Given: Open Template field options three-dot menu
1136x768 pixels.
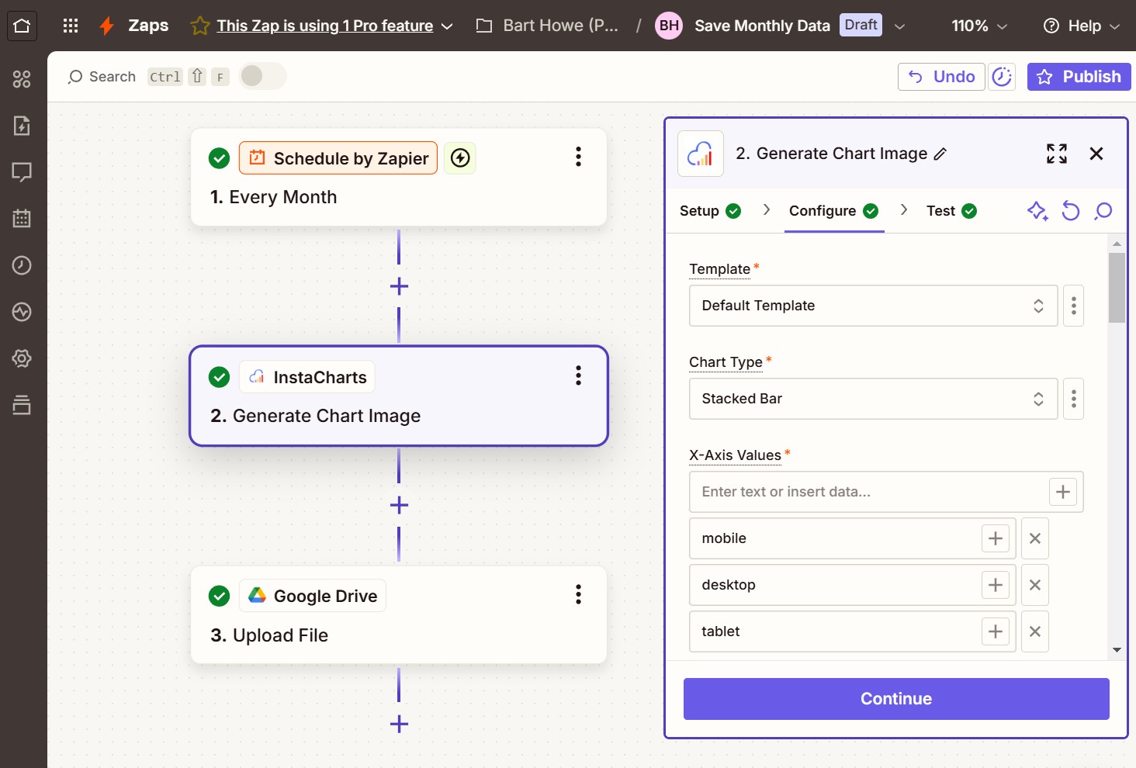Looking at the screenshot, I should [1074, 306].
